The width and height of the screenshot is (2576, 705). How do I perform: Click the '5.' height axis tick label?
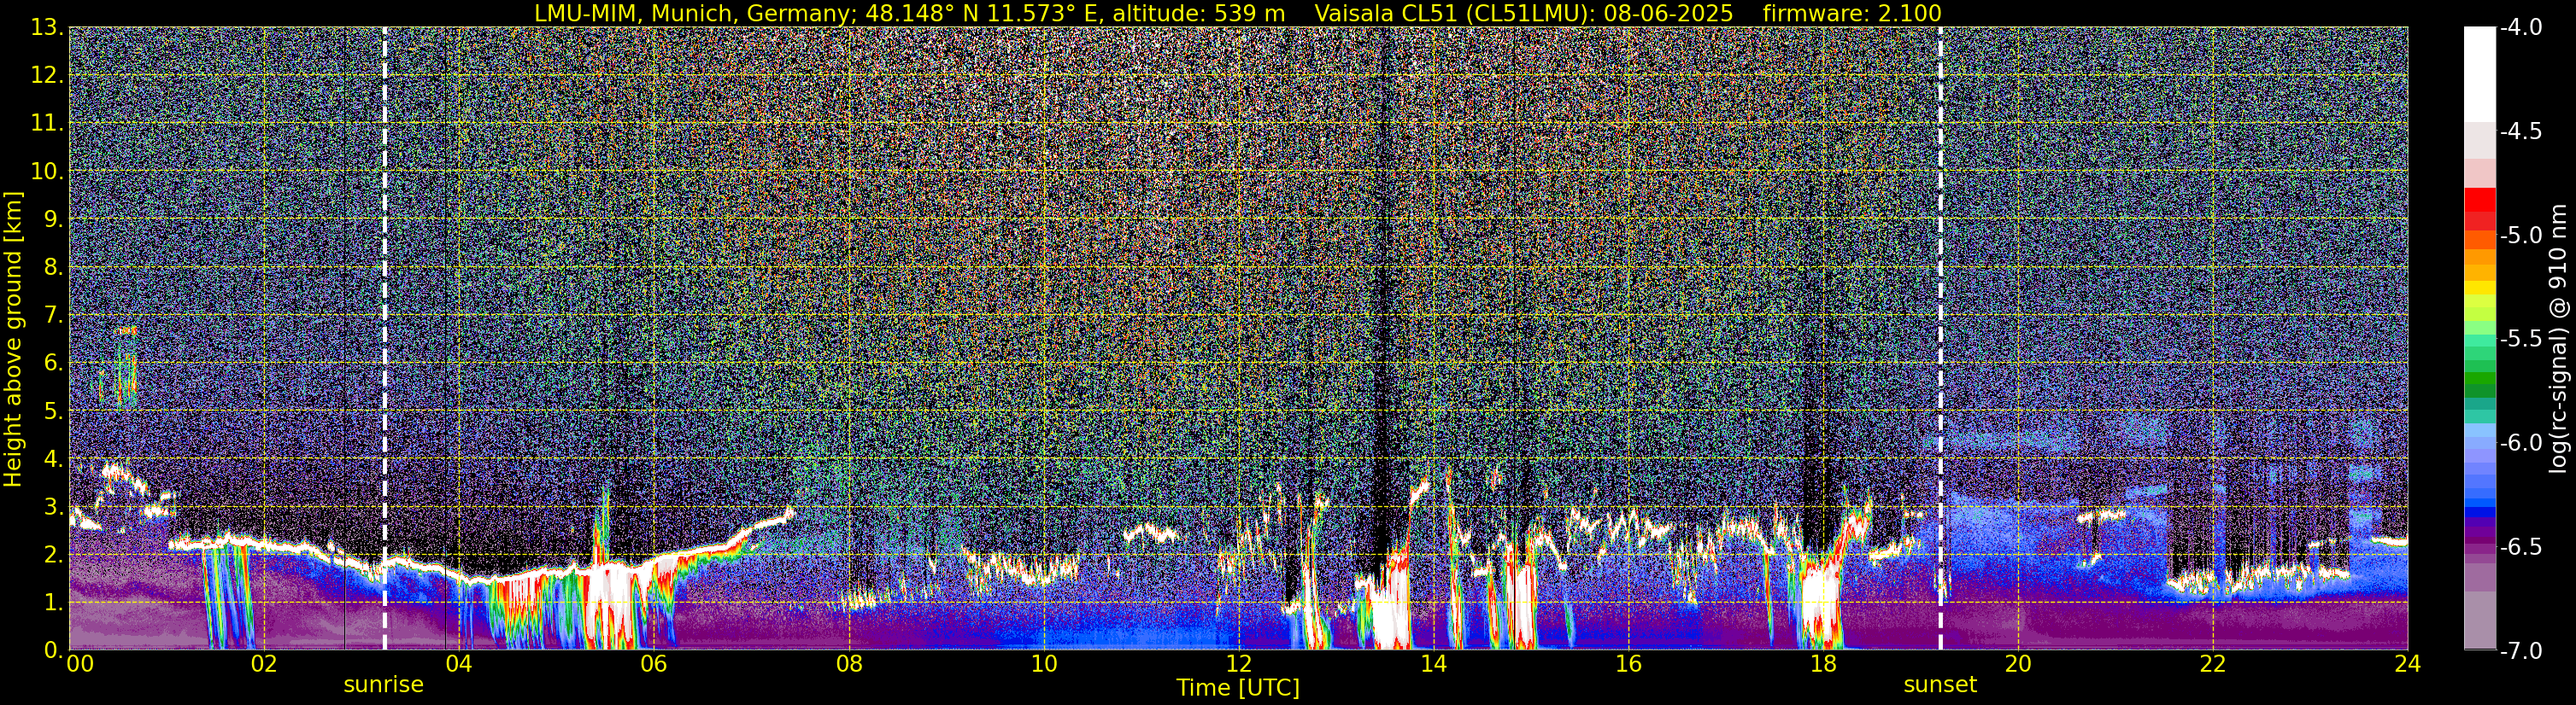(54, 411)
